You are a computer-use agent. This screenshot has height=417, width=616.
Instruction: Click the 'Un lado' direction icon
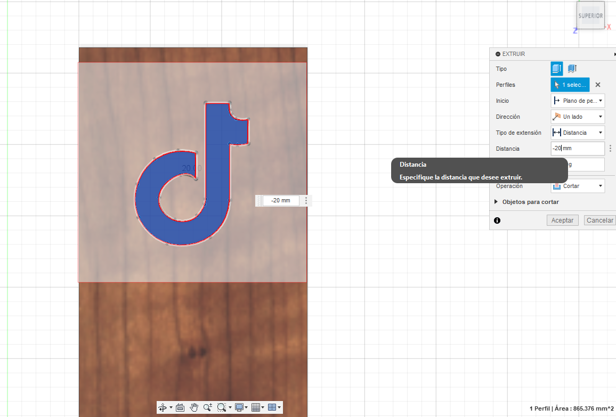pyautogui.click(x=557, y=117)
